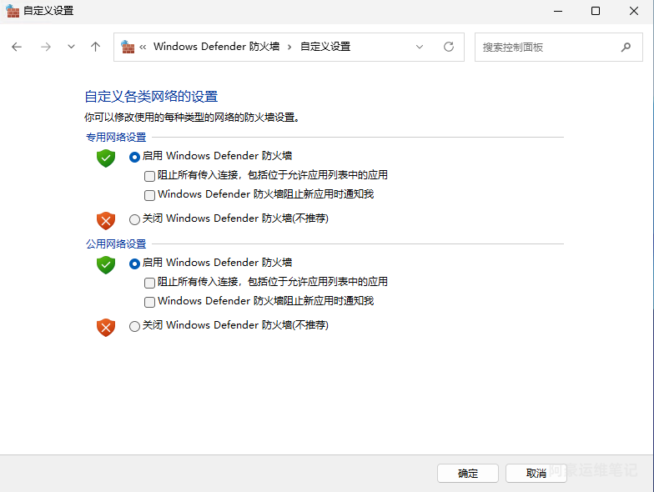Click the forward navigation arrow
This screenshot has width=654, height=492.
pos(45,48)
